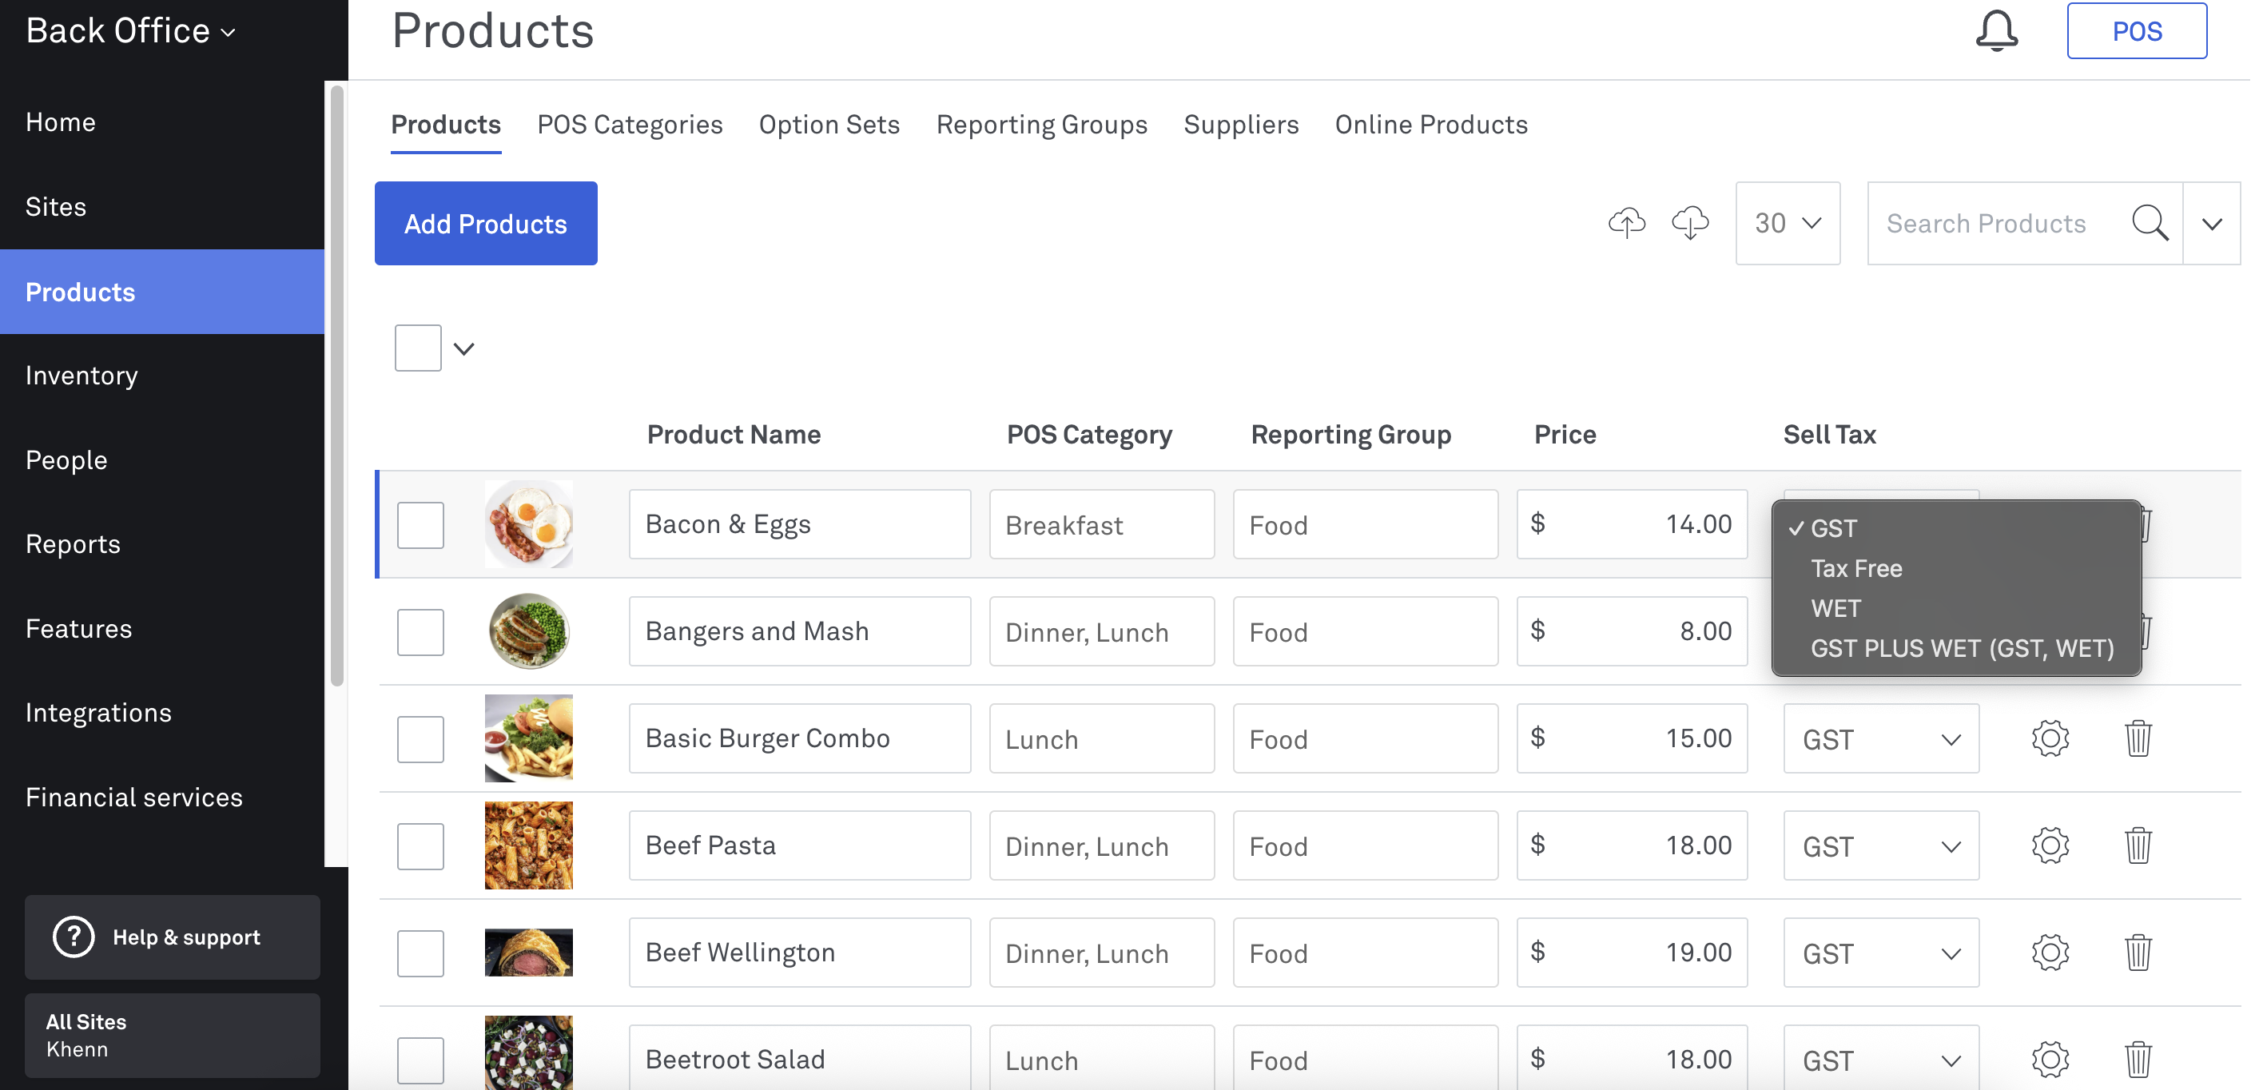Screen dimensions: 2263x1090
Task: Delete Beetroot Salad with trash icon
Action: pyautogui.click(x=2138, y=1060)
